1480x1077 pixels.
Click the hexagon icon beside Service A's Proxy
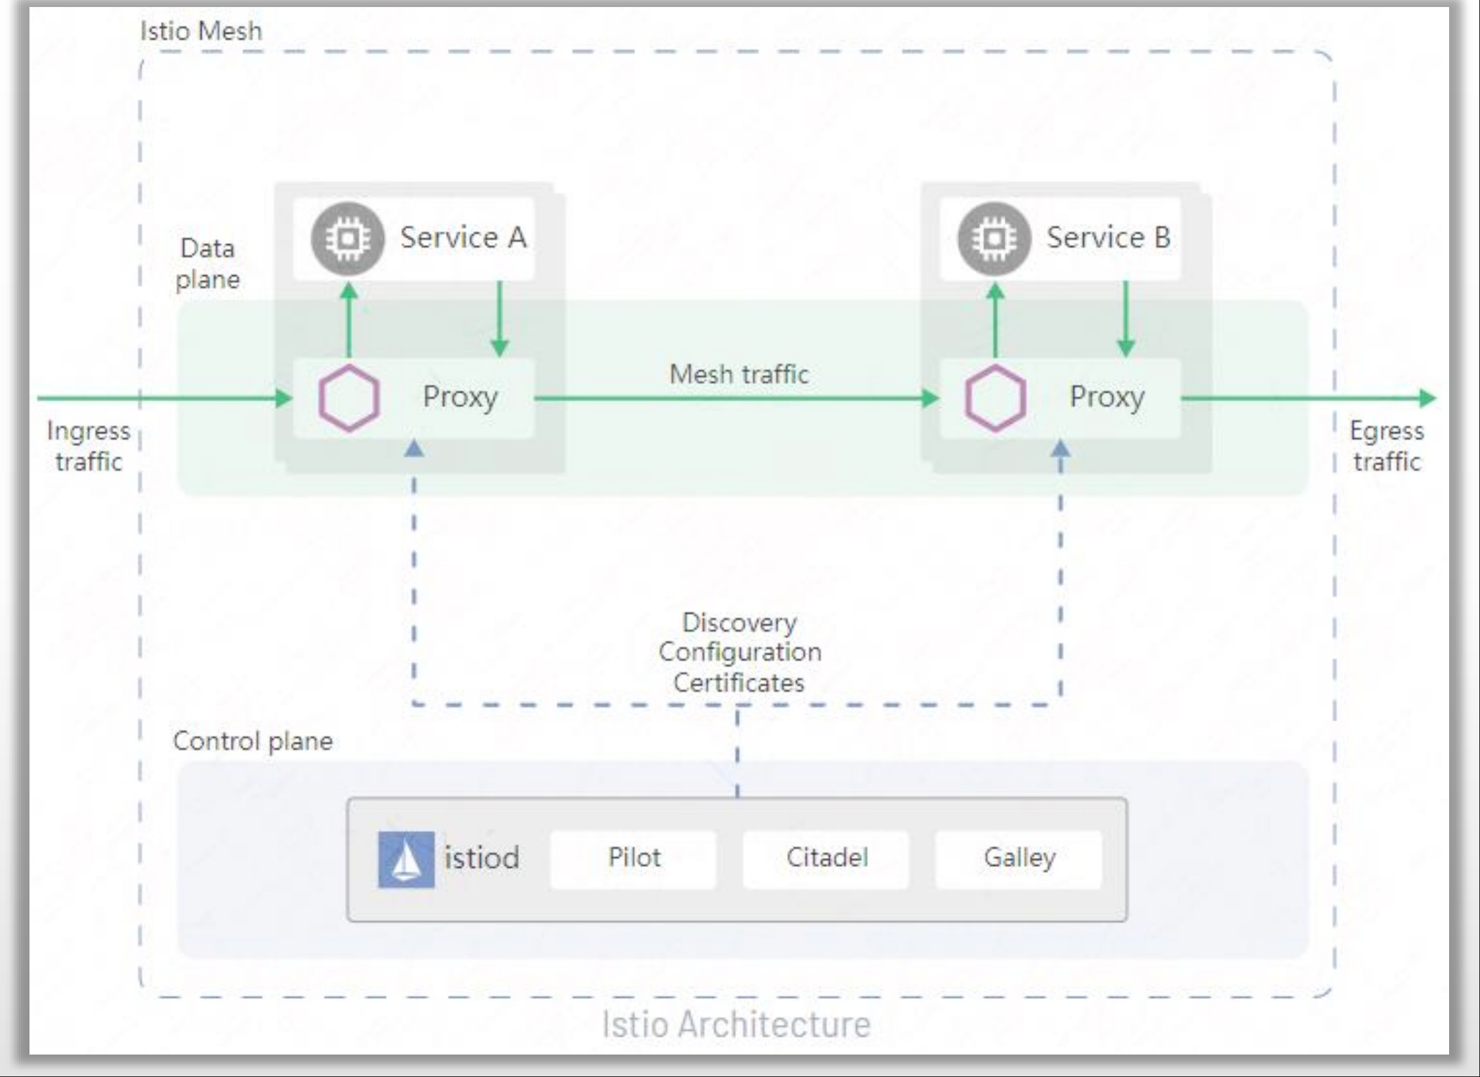(349, 398)
